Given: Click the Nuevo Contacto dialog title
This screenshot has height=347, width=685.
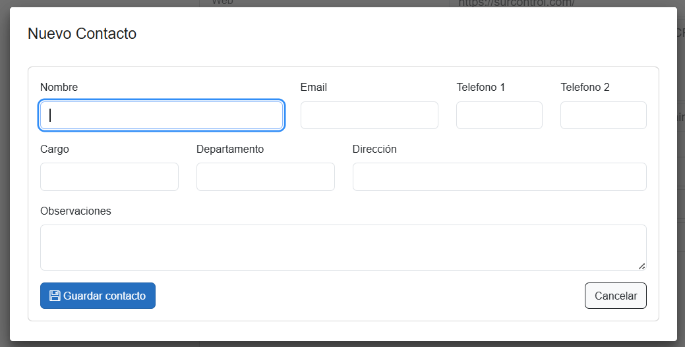Looking at the screenshot, I should [82, 34].
